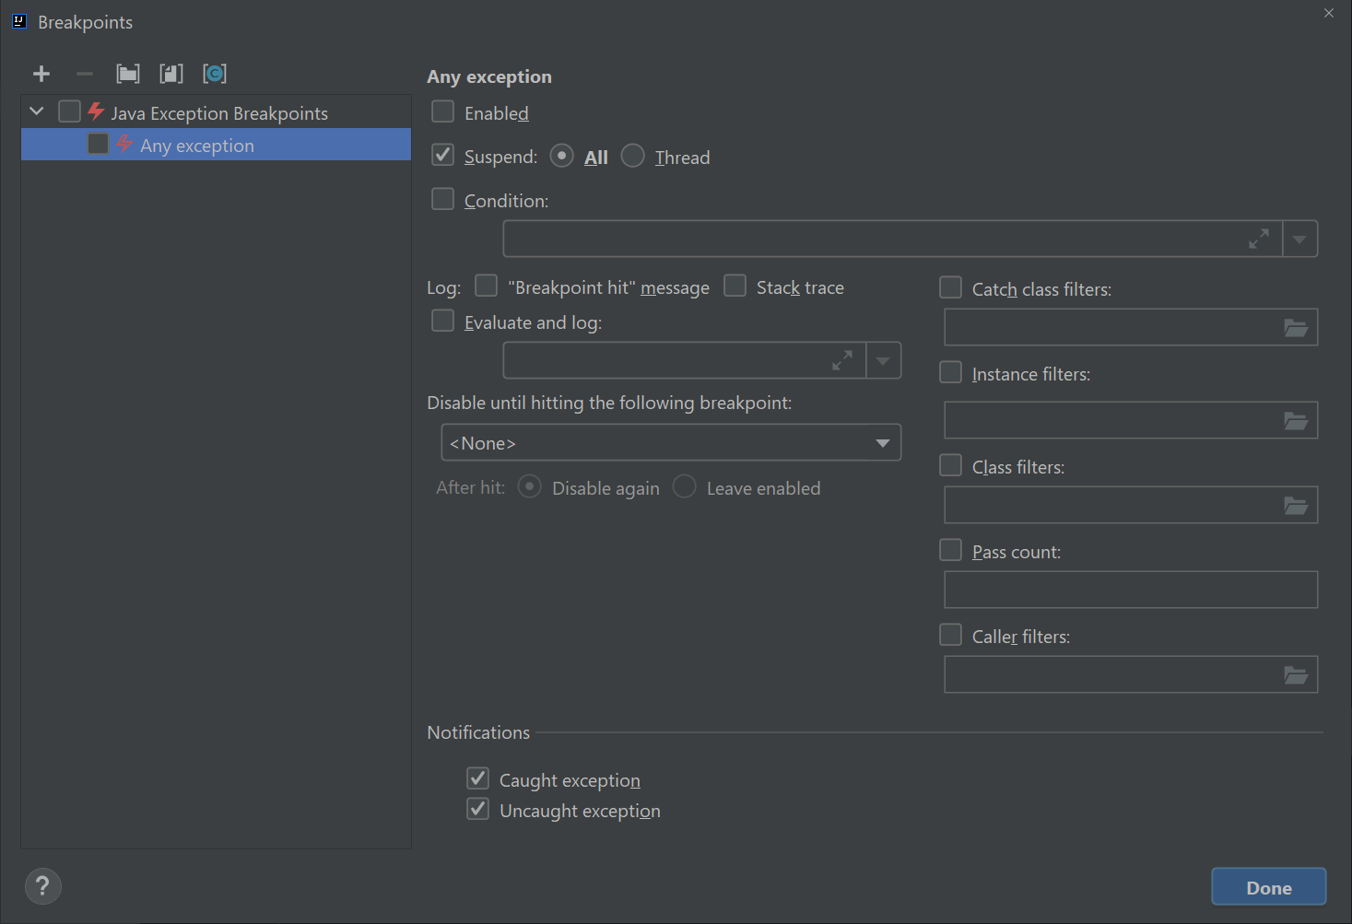Expand the Condition field editor

click(1258, 239)
